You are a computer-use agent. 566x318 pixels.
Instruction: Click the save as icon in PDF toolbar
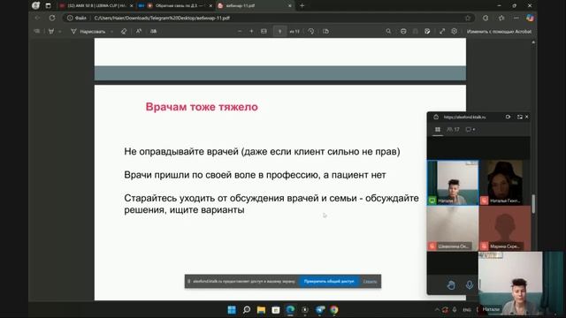click(427, 32)
